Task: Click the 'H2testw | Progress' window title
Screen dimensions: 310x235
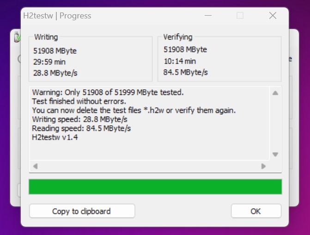Action: (x=57, y=16)
